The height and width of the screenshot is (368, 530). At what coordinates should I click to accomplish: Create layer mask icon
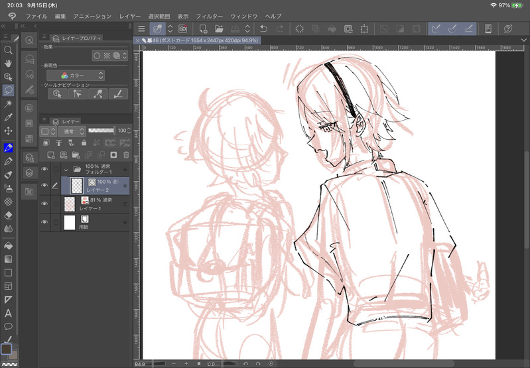[x=113, y=155]
